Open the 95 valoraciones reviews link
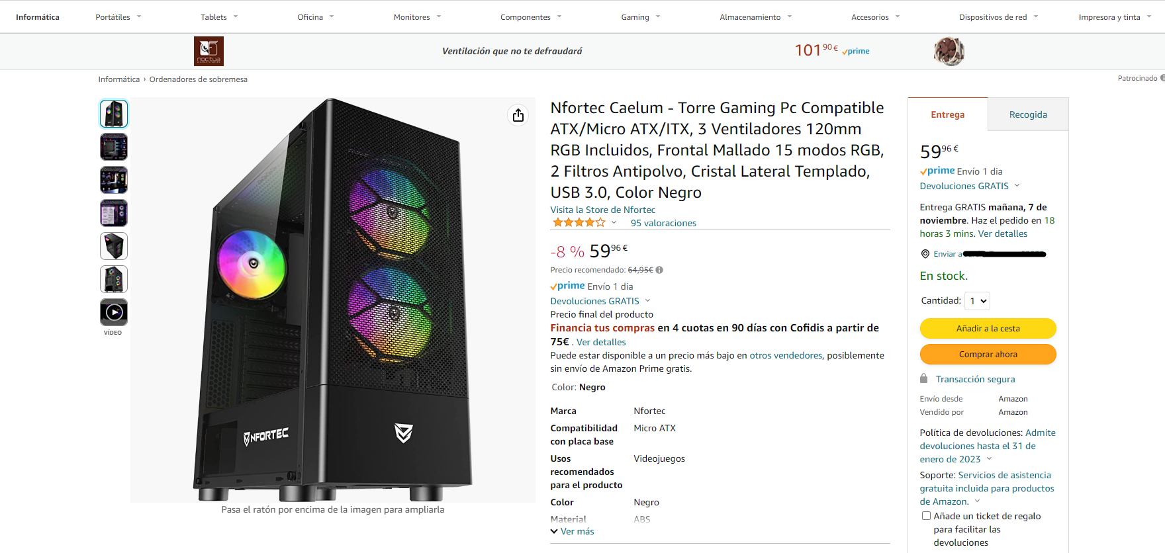The width and height of the screenshot is (1165, 553). click(663, 223)
